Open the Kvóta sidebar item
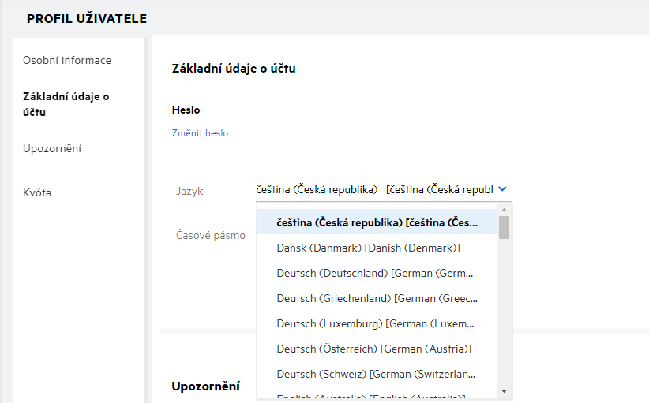 coord(37,192)
